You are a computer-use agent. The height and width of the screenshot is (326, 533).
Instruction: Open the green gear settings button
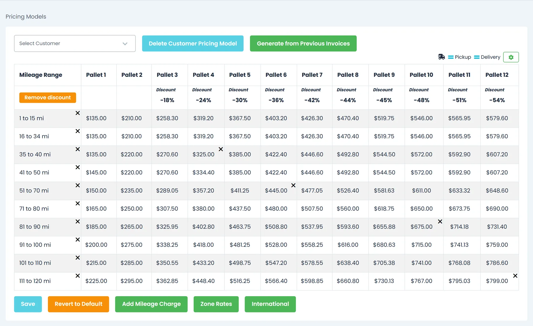pos(511,57)
